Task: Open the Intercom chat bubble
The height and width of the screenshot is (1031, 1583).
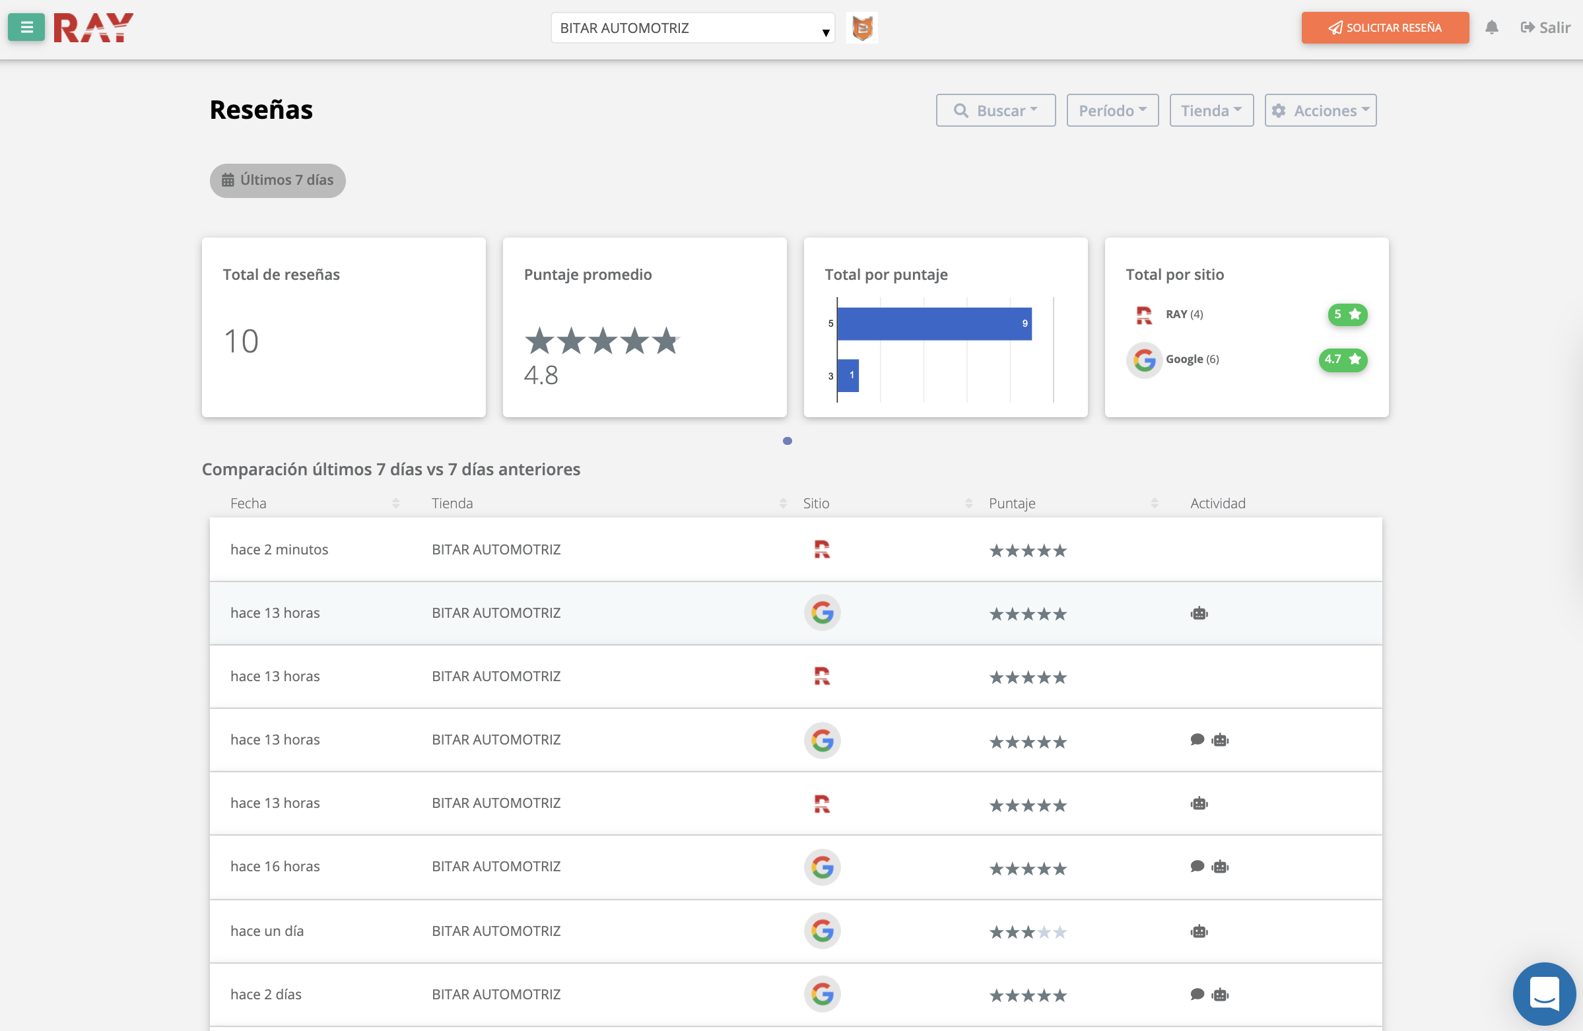Action: [1545, 994]
